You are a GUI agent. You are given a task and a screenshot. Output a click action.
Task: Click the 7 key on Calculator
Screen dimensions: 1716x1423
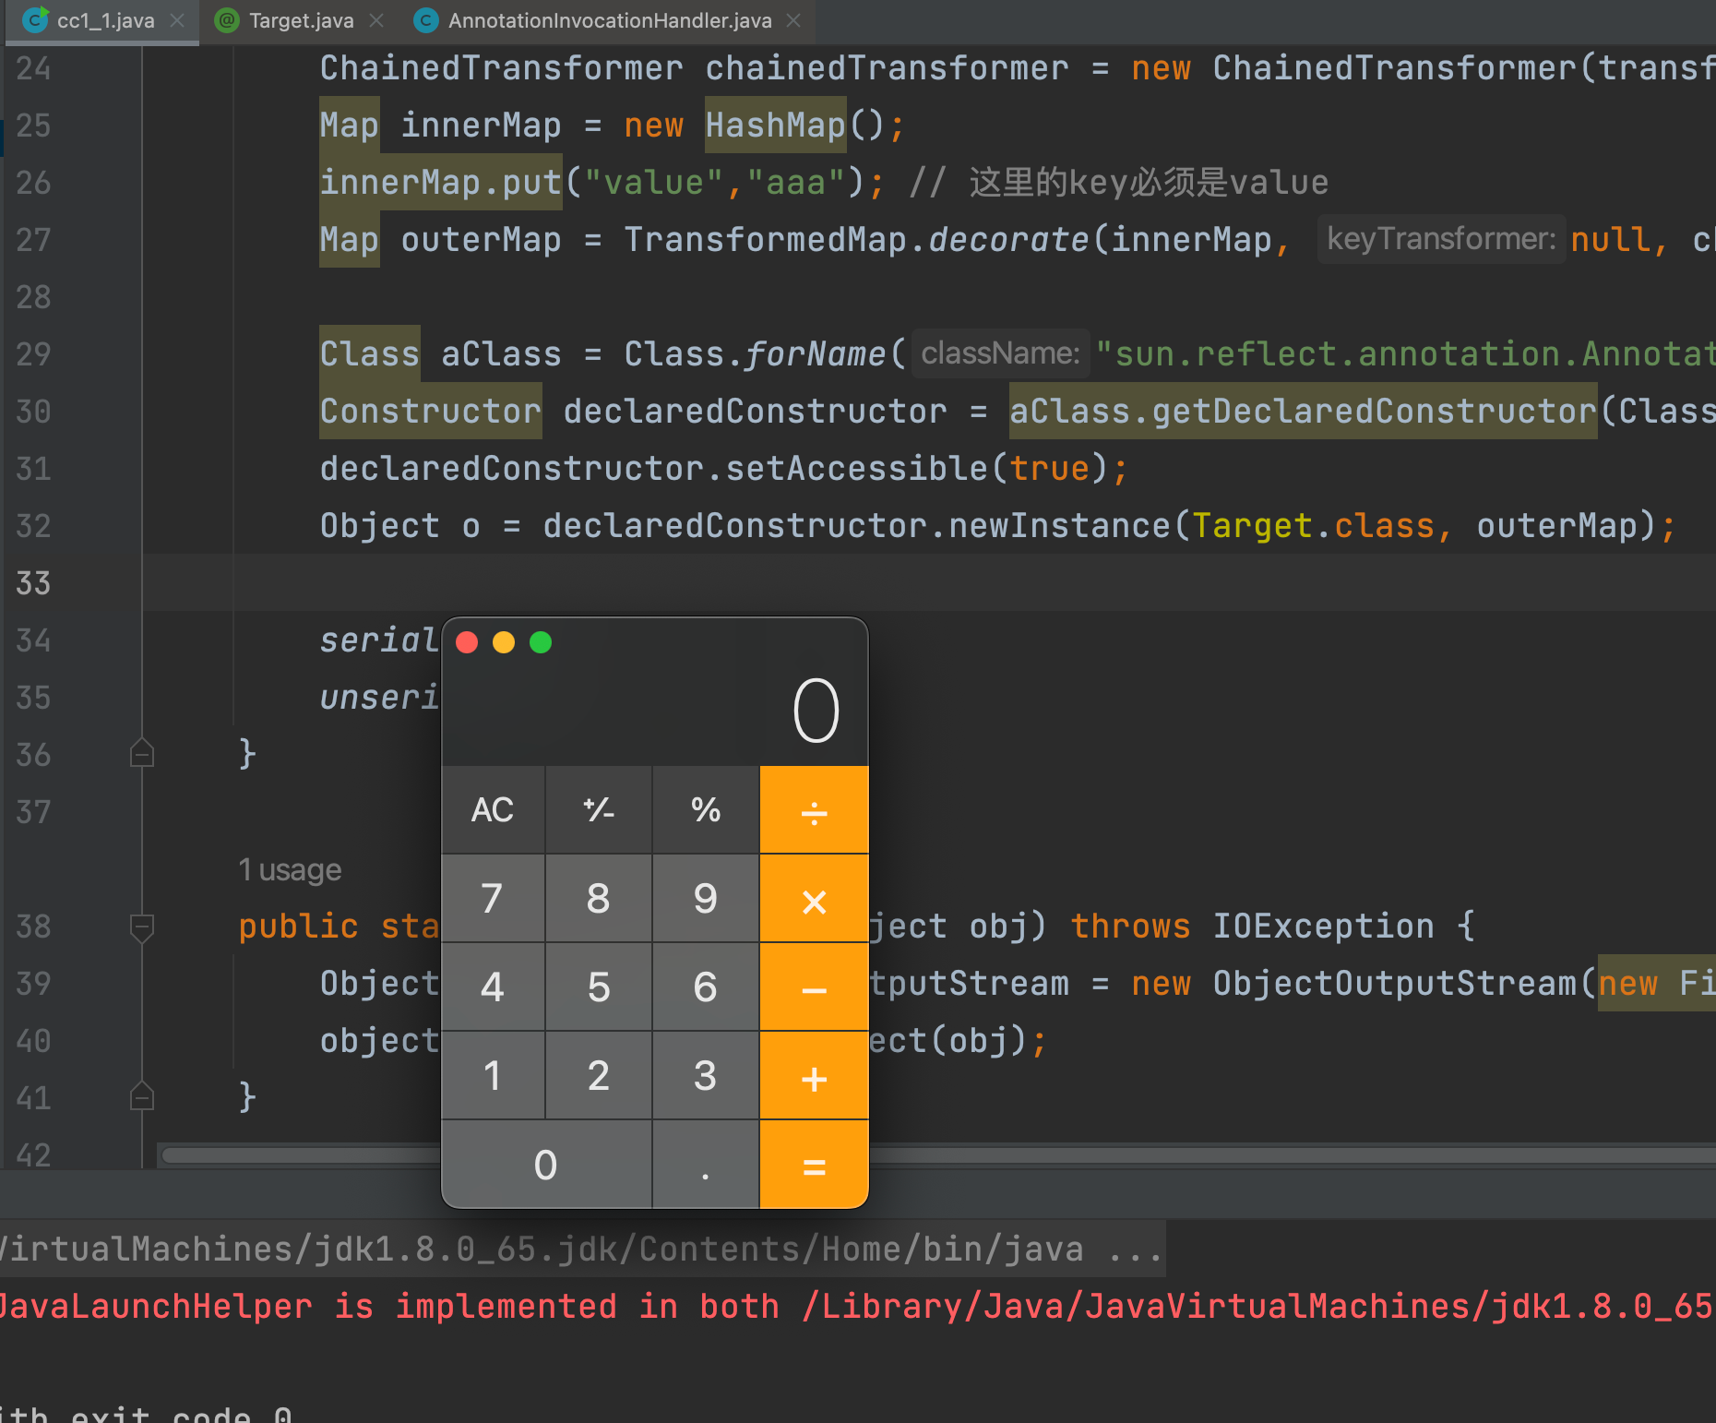[493, 898]
